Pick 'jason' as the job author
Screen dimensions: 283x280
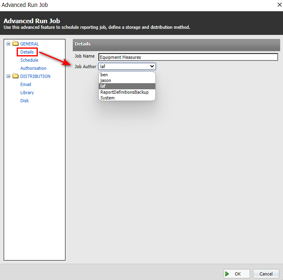click(x=106, y=81)
